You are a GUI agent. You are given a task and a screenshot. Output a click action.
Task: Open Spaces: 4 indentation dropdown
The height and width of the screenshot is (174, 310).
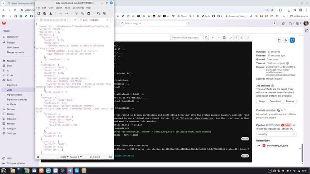click(76, 157)
